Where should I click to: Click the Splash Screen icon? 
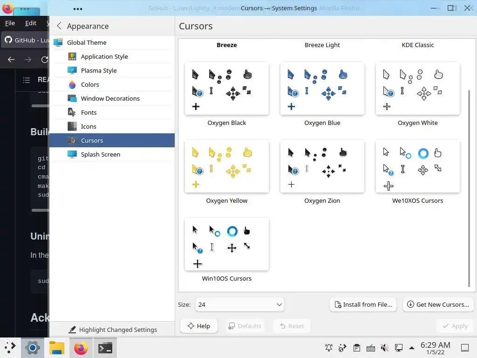[x=72, y=155]
